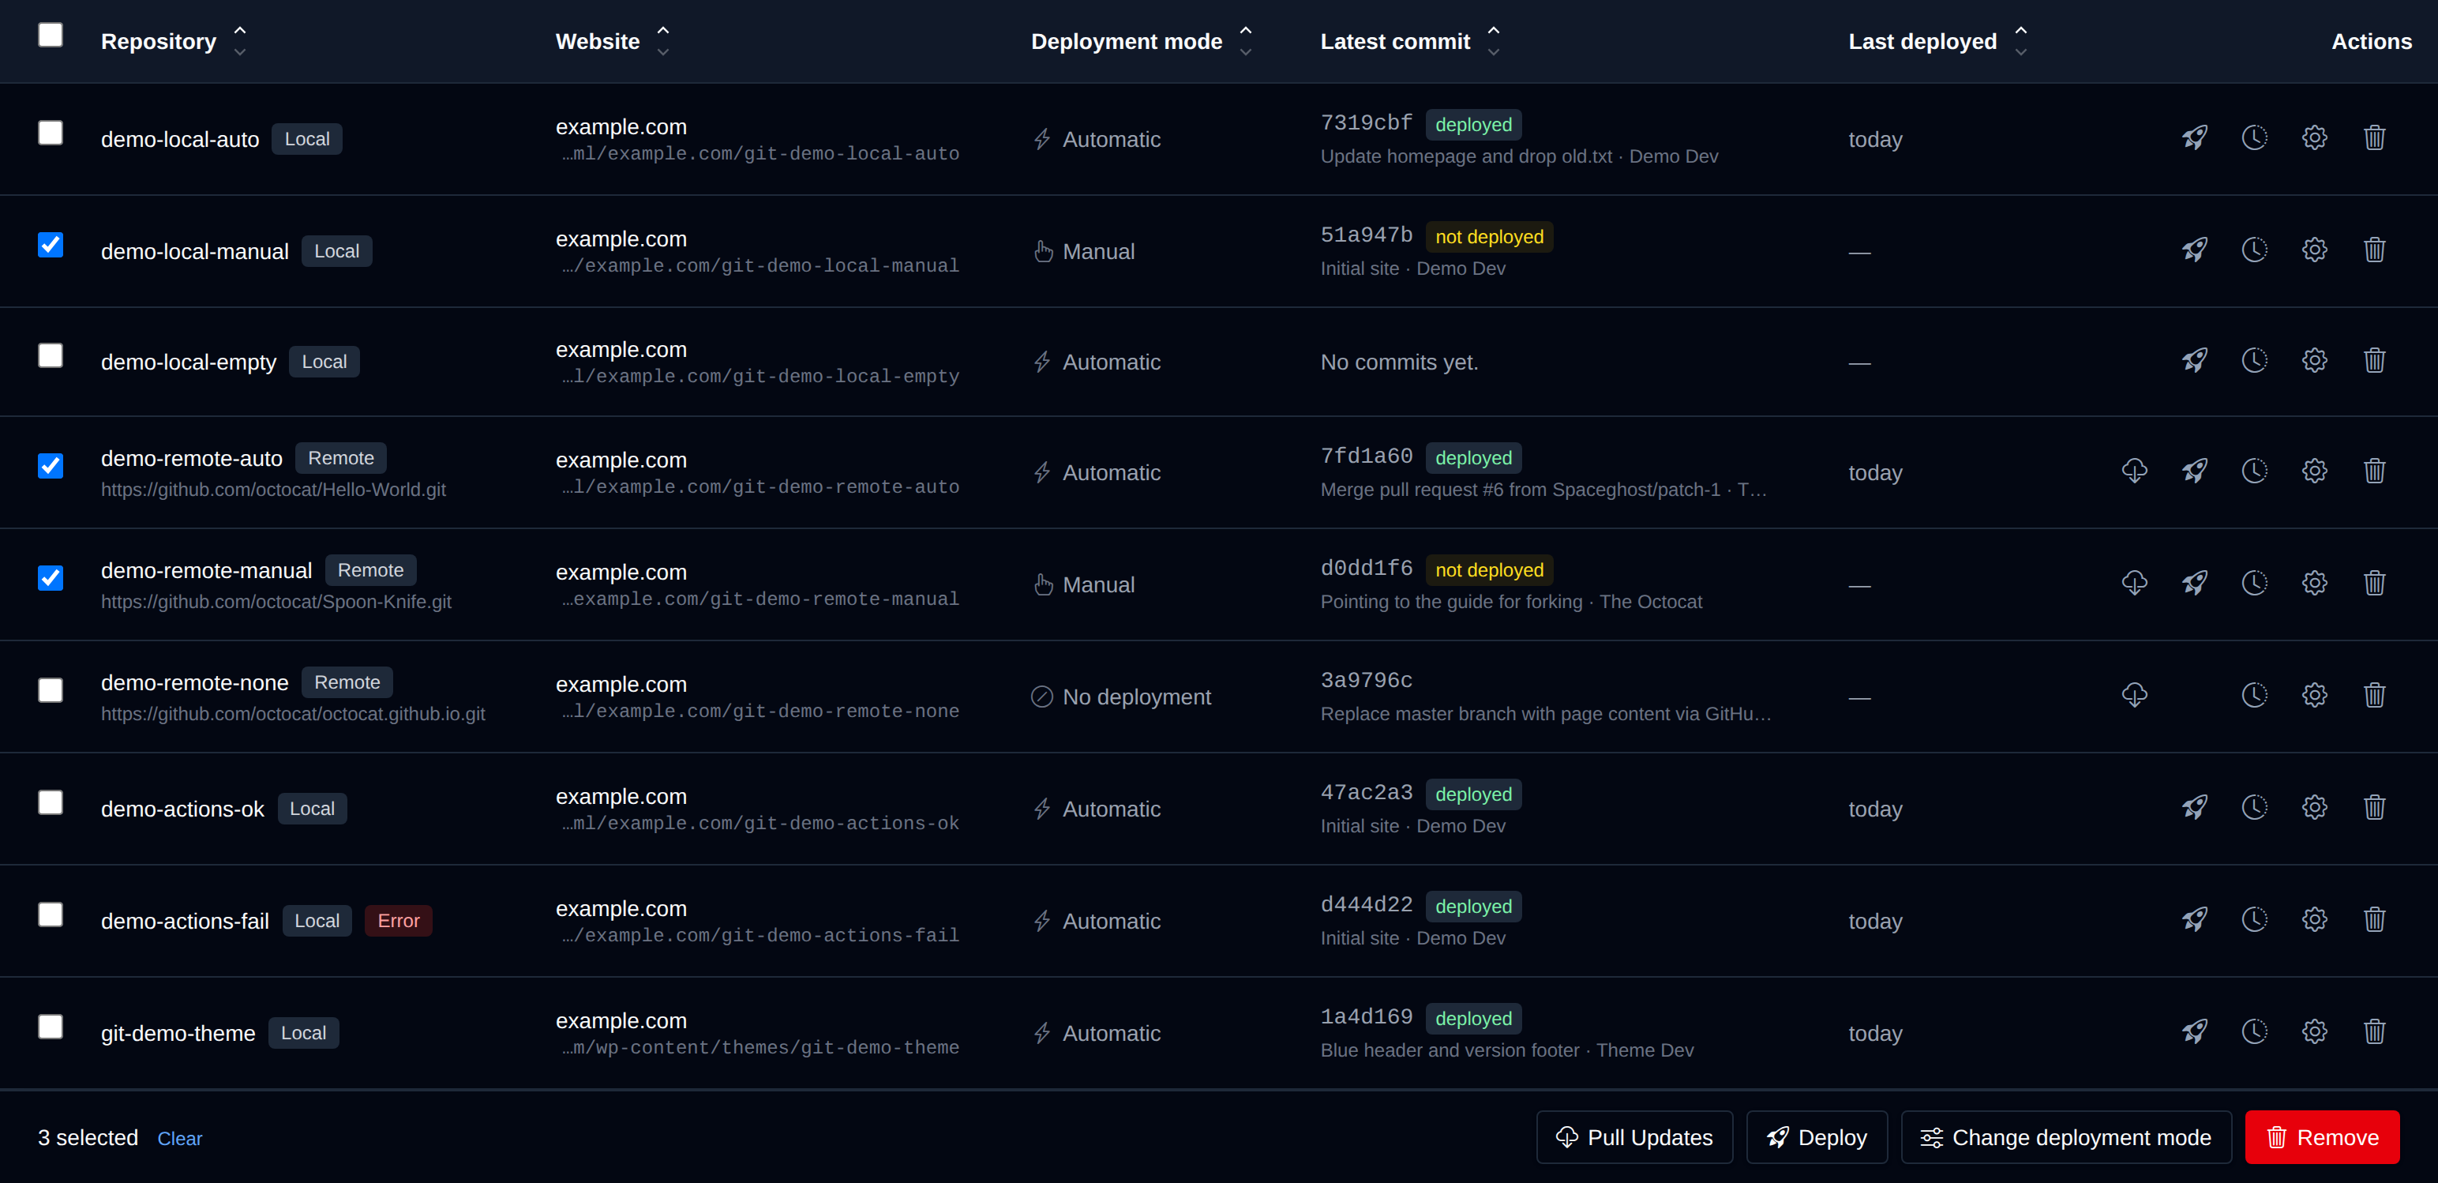Pull updates cloud icon for demo-remote-manual

tap(2134, 583)
